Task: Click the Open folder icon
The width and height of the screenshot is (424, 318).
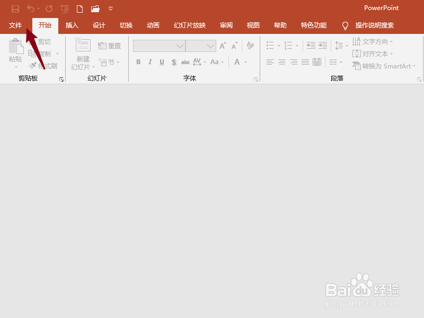Action: pyautogui.click(x=95, y=9)
